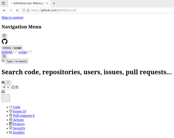The width and height of the screenshot is (174, 138).
Task: Click the bitfield / script context button
Action: [x=12, y=48]
